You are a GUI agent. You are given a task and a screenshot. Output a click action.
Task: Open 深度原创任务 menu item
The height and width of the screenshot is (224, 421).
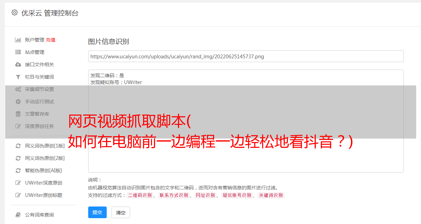click(x=39, y=126)
